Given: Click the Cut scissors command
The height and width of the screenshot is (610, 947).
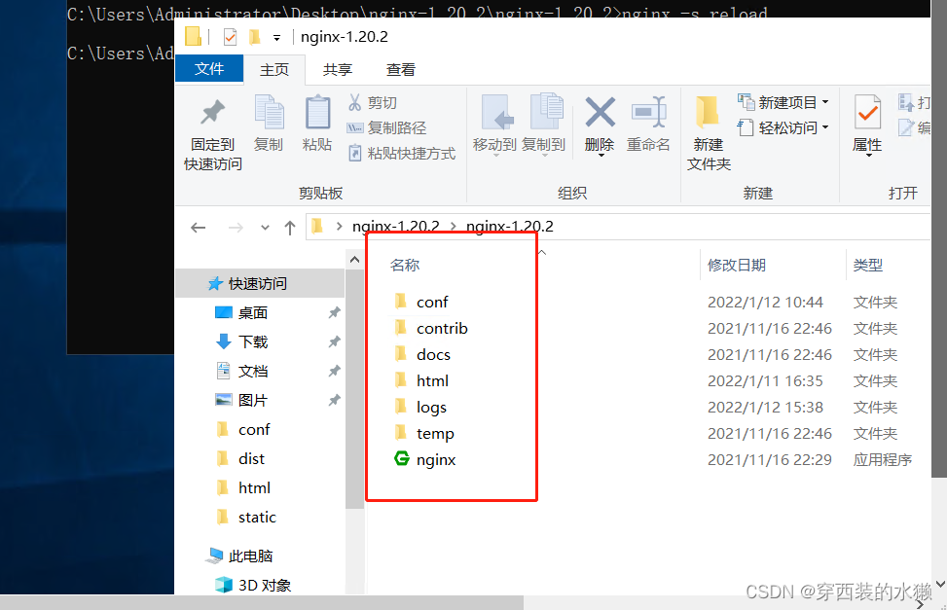Looking at the screenshot, I should [373, 103].
